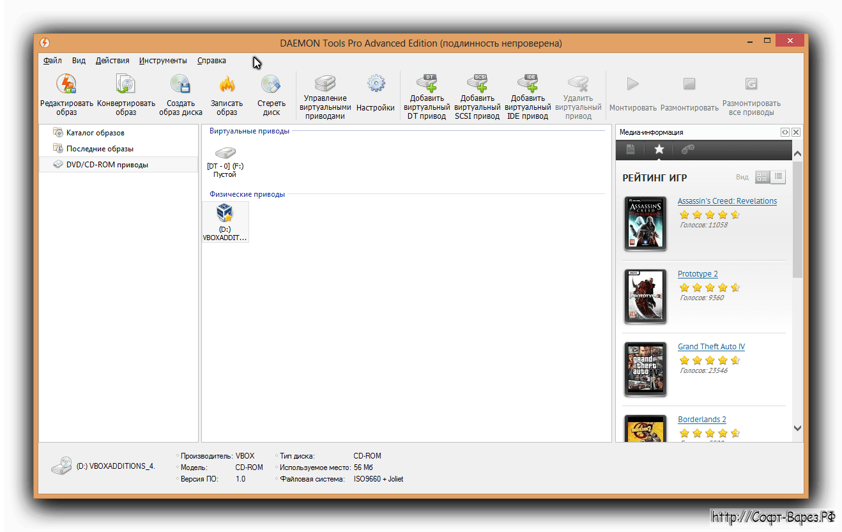
Task: Click the Borderlands 2 cover thumbnail
Action: coord(646,429)
